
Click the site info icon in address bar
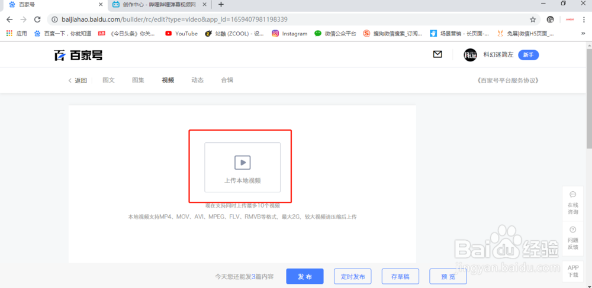[54, 19]
